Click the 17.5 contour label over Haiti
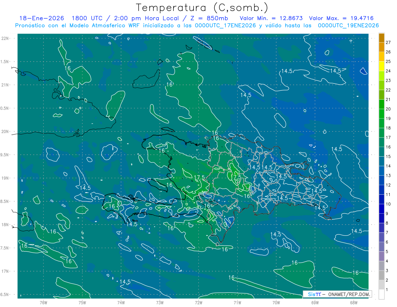 [199, 178]
